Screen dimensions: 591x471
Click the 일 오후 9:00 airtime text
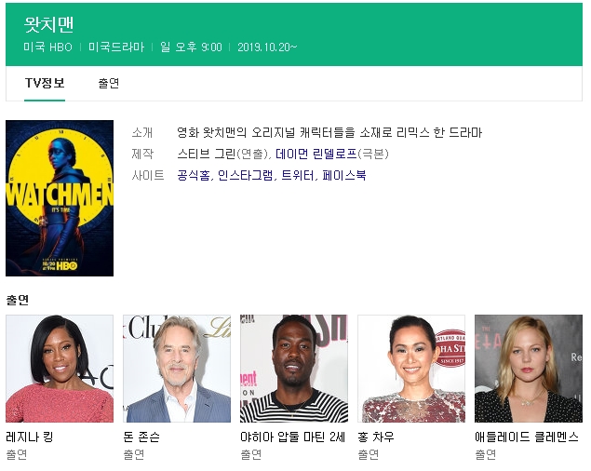pos(191,47)
